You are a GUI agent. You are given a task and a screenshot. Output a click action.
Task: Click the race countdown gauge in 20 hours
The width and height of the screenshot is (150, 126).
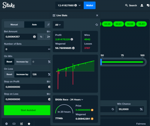(64, 109)
